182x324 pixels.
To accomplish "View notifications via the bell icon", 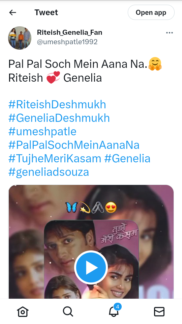I will [x=114, y=312].
